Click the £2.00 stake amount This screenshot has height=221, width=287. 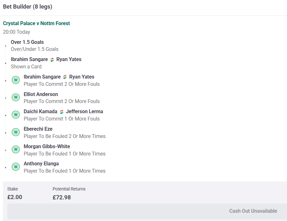coord(15,197)
